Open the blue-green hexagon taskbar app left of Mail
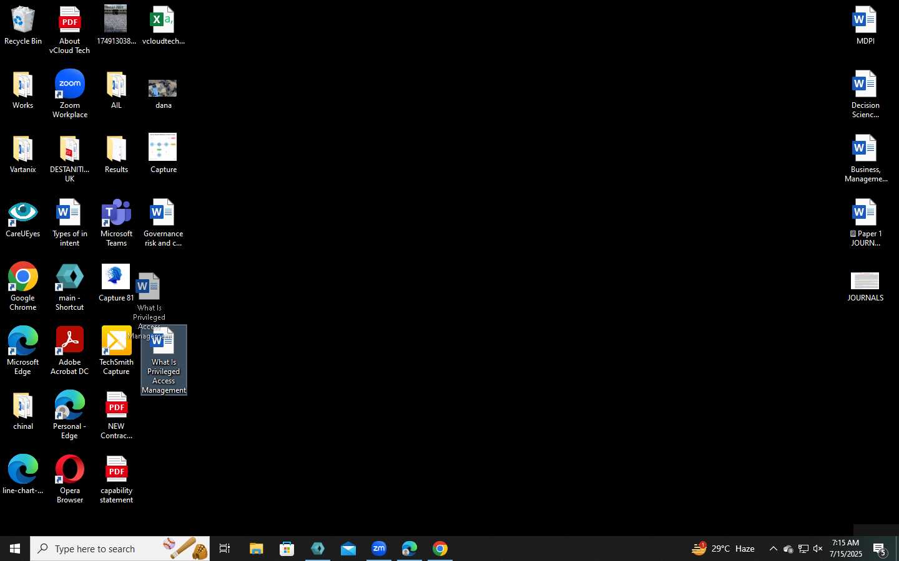The height and width of the screenshot is (561, 899). pyautogui.click(x=318, y=549)
